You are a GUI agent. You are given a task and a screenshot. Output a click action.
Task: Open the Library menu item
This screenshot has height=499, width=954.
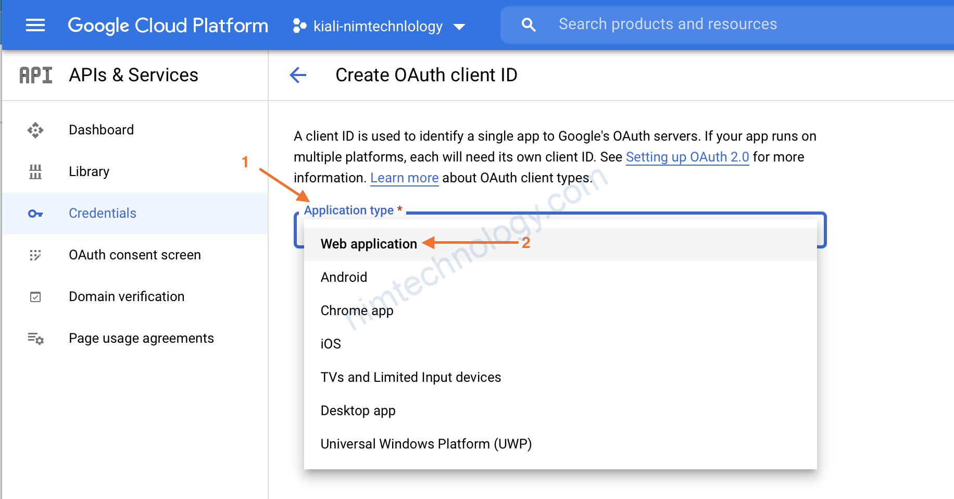[135, 171]
